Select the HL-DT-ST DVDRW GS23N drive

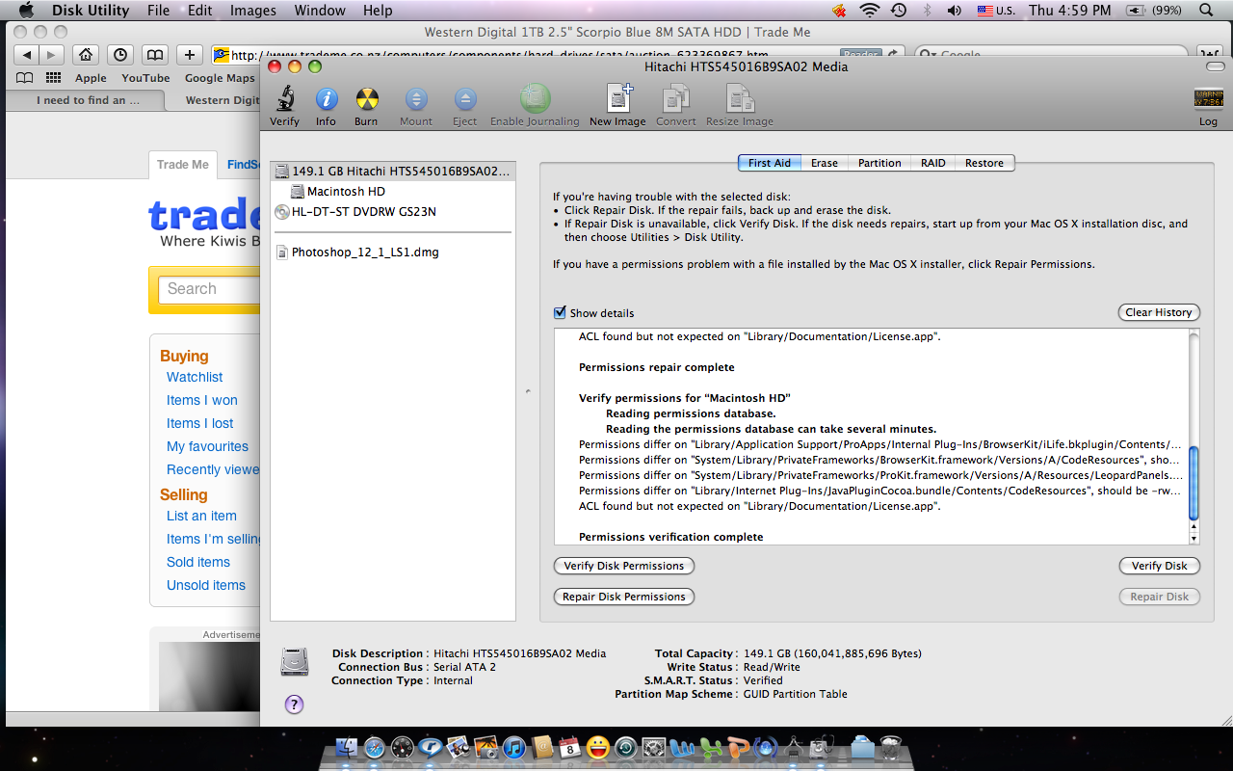click(355, 211)
